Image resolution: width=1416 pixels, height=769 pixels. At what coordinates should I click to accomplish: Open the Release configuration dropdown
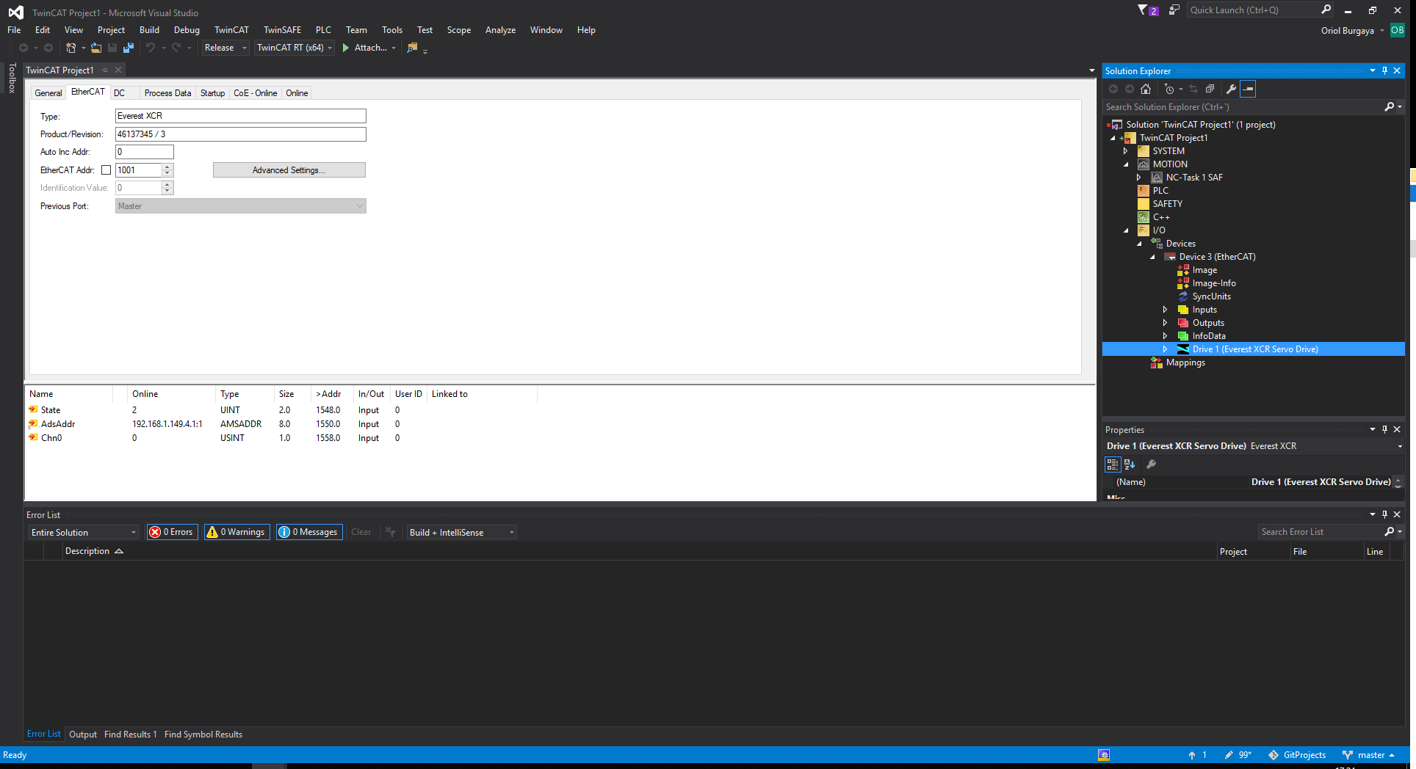225,48
